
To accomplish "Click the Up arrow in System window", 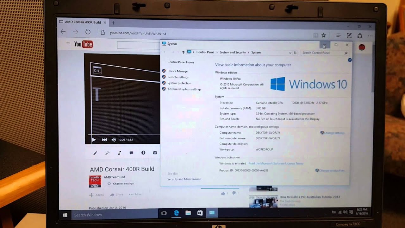I will (183, 53).
